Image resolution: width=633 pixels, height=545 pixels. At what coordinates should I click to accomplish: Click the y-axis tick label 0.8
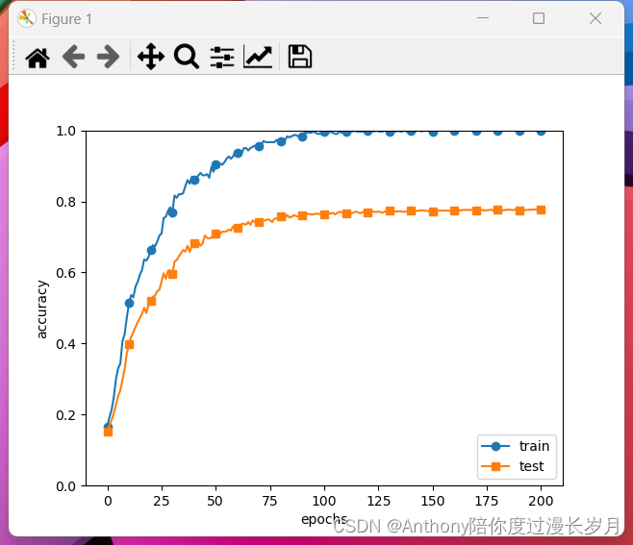[65, 202]
